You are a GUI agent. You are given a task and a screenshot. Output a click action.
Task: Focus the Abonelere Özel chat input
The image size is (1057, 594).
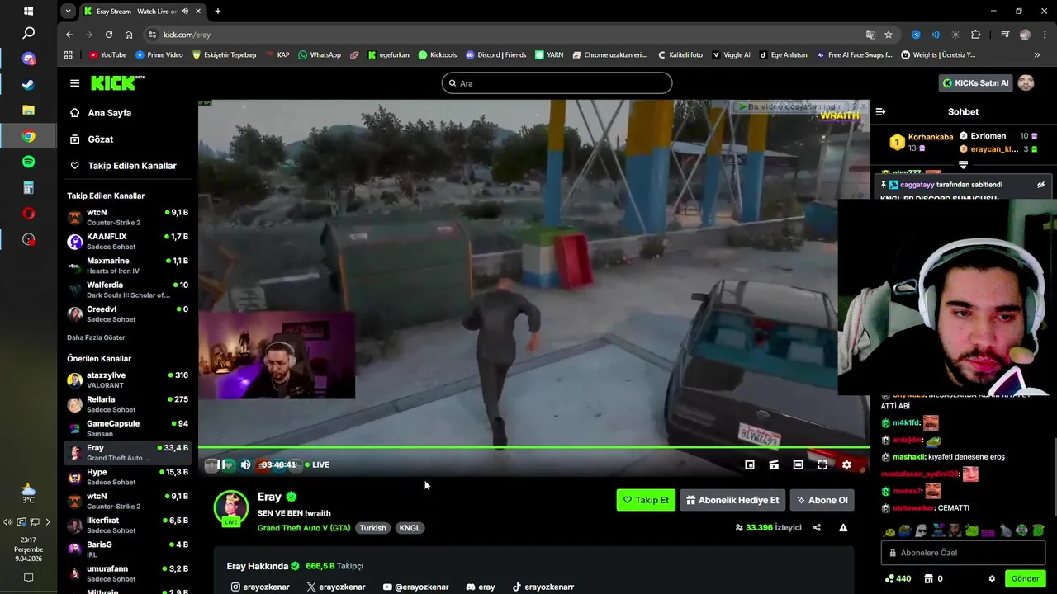click(963, 553)
